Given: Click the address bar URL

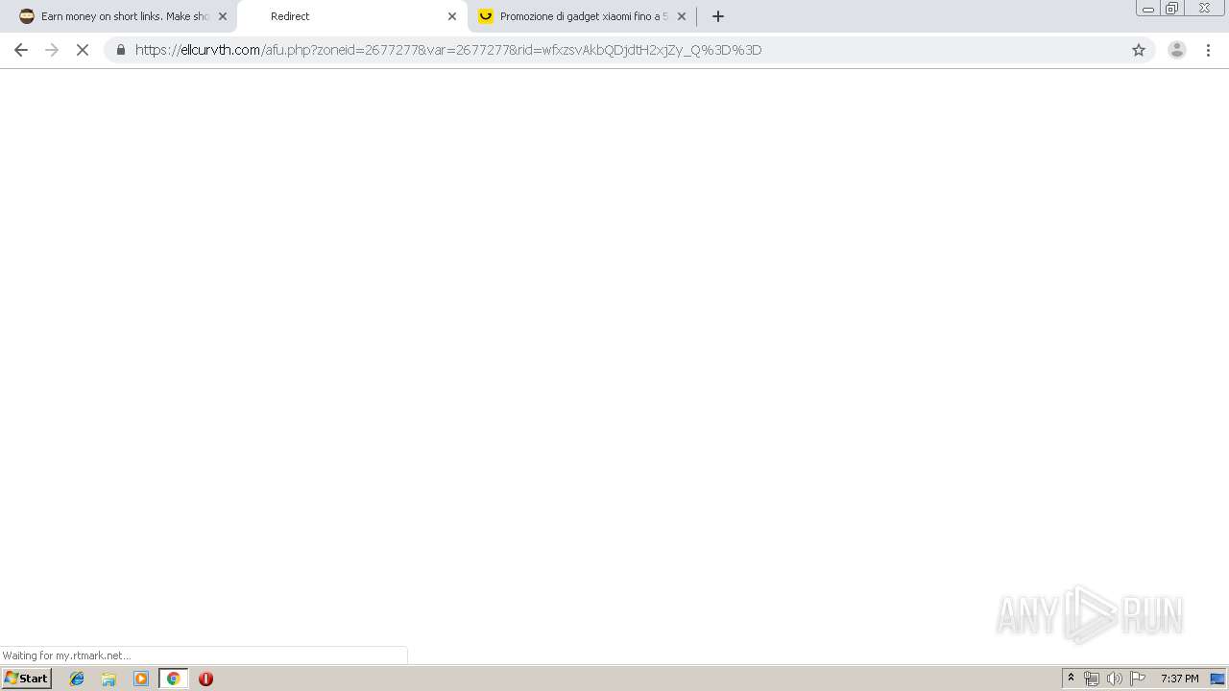Looking at the screenshot, I should tap(448, 50).
